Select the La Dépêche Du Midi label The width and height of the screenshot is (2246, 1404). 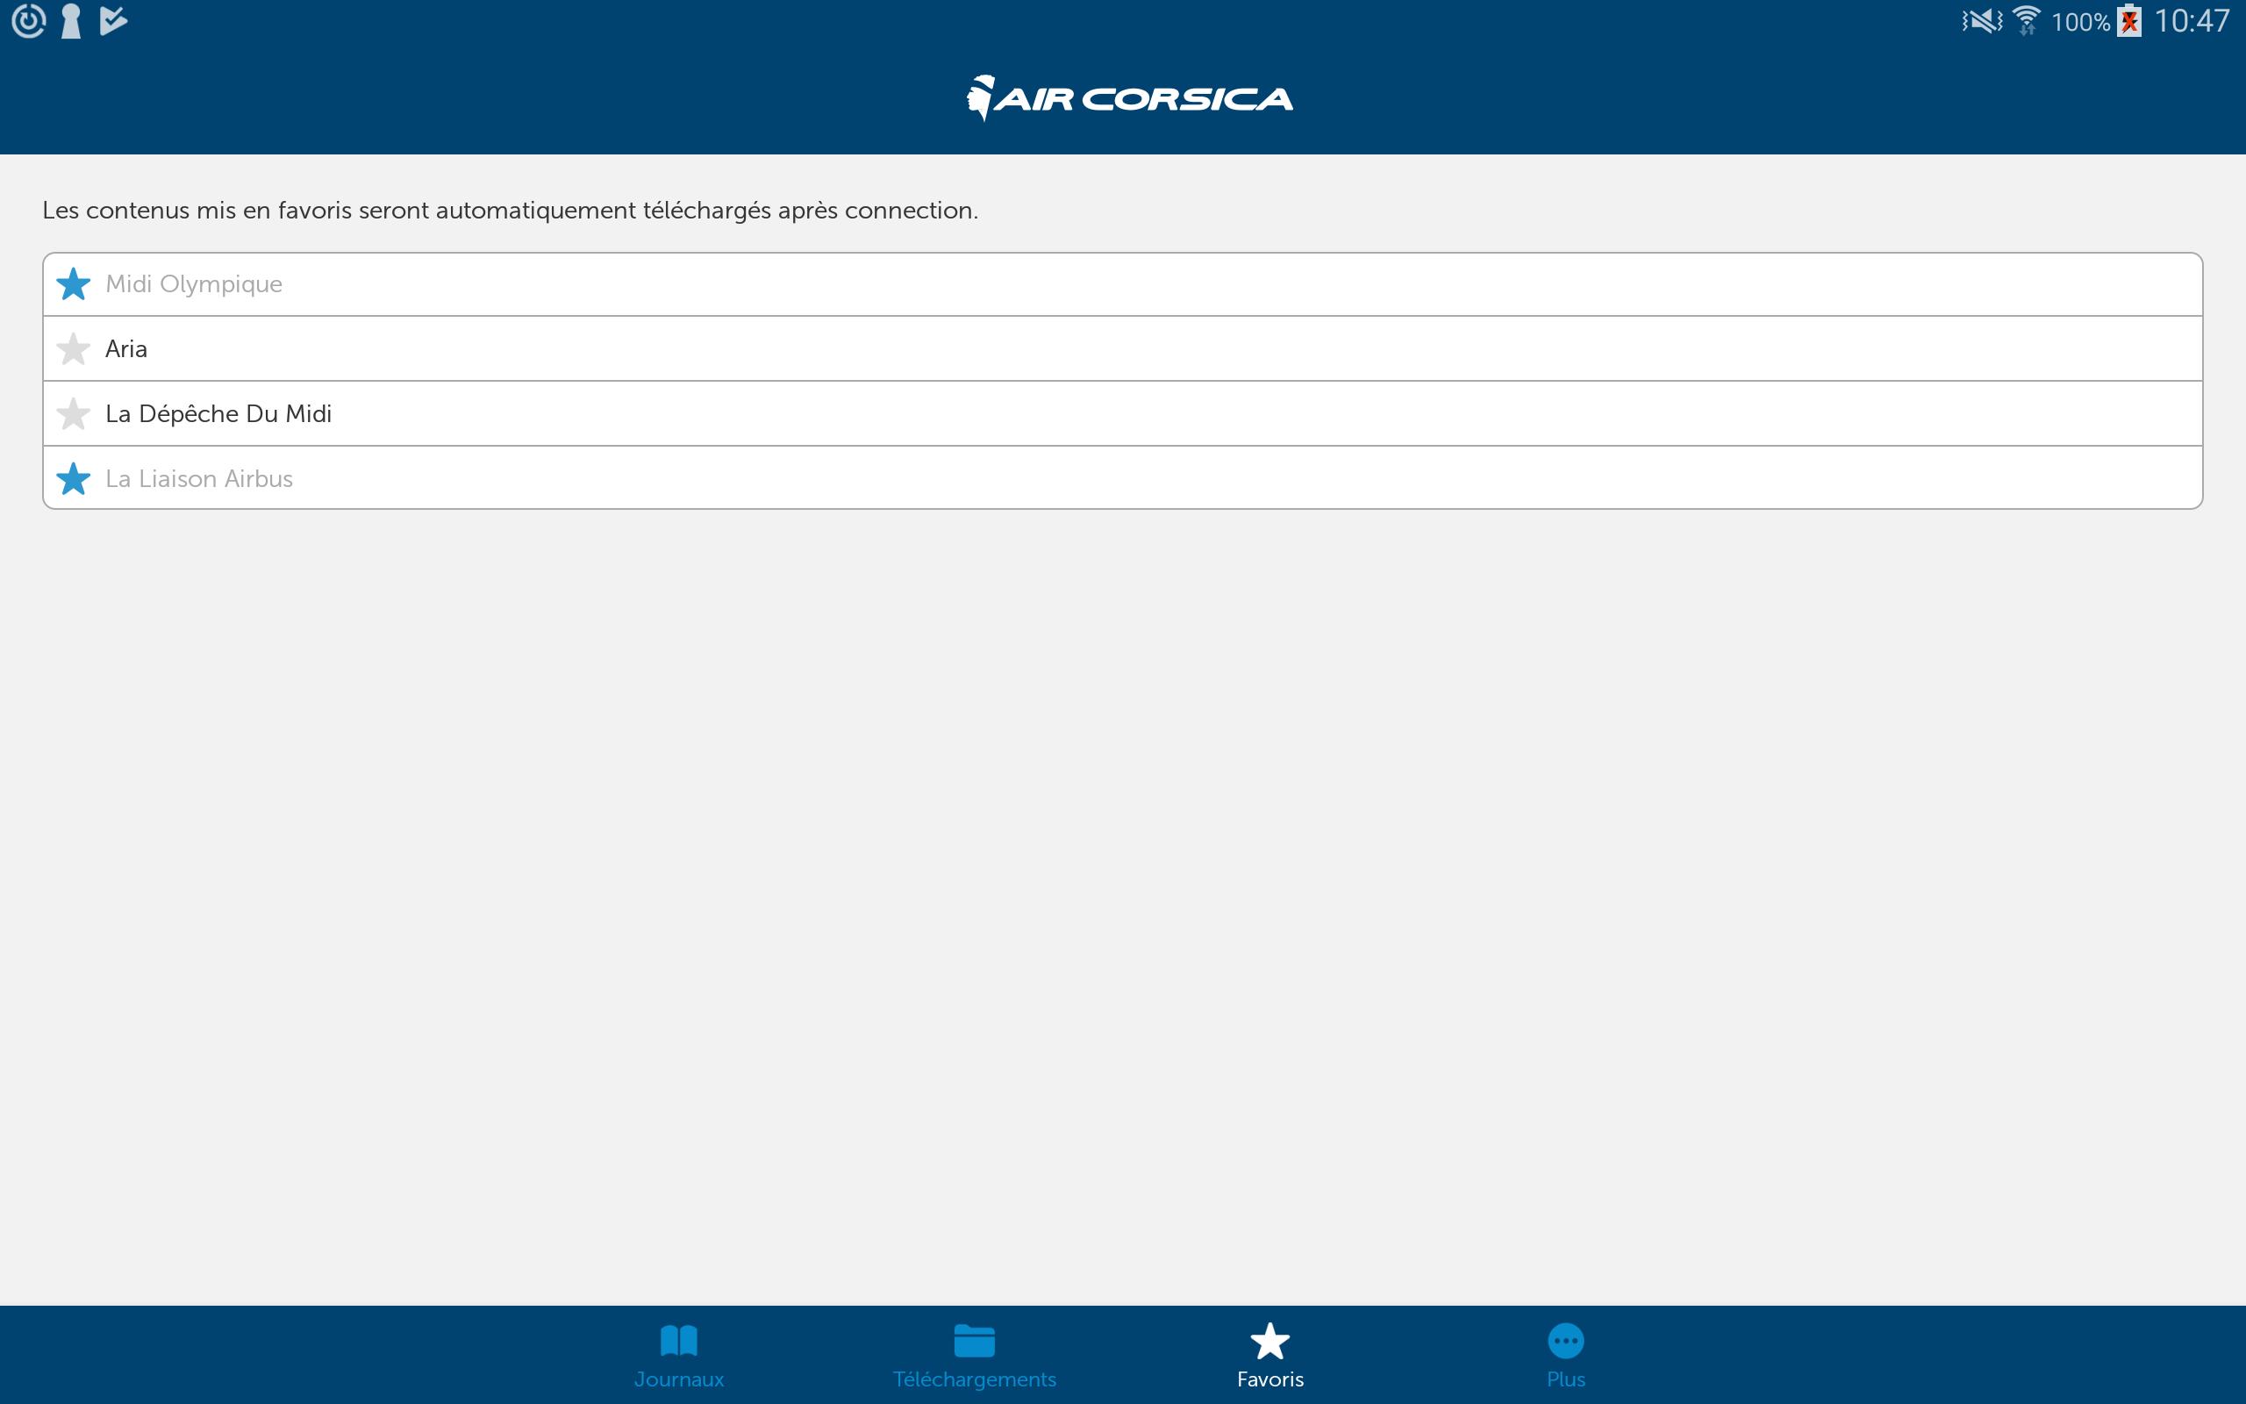coord(218,414)
